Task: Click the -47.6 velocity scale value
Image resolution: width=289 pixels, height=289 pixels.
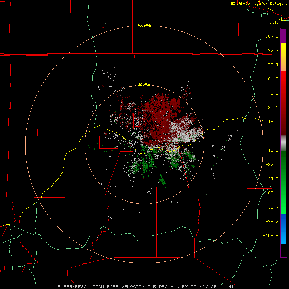Action: pos(272,179)
